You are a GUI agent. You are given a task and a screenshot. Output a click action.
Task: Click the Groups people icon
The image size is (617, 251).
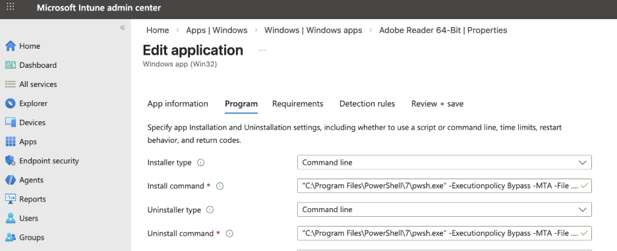click(x=11, y=237)
